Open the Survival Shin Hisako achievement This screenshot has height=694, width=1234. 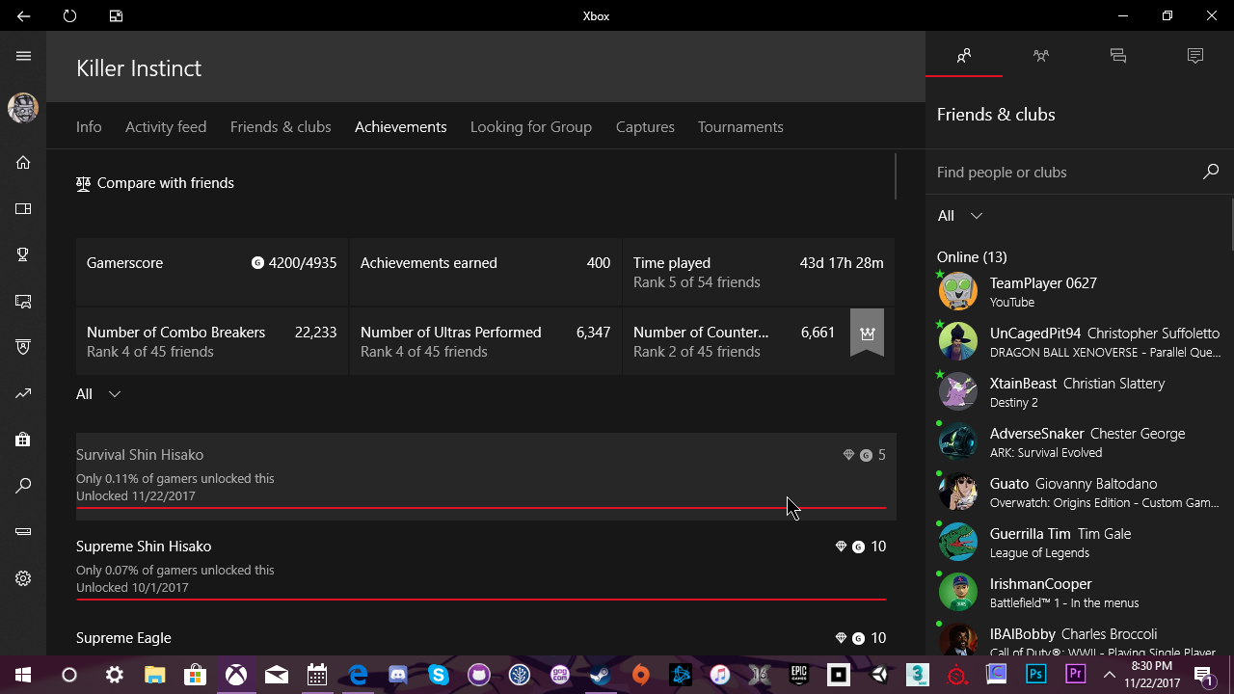click(x=486, y=476)
